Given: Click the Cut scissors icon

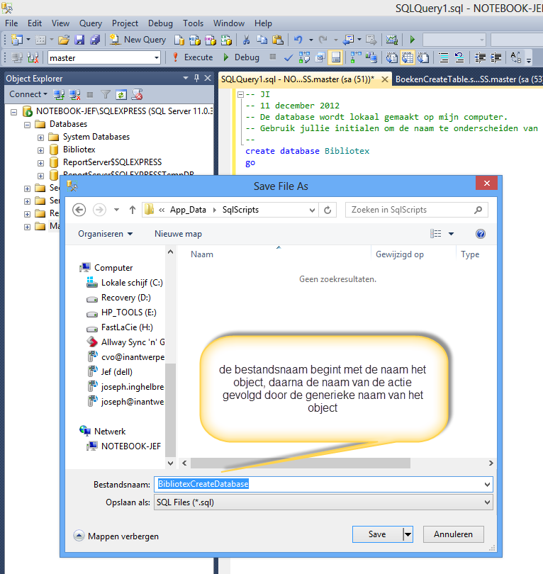Looking at the screenshot, I should [x=246, y=40].
